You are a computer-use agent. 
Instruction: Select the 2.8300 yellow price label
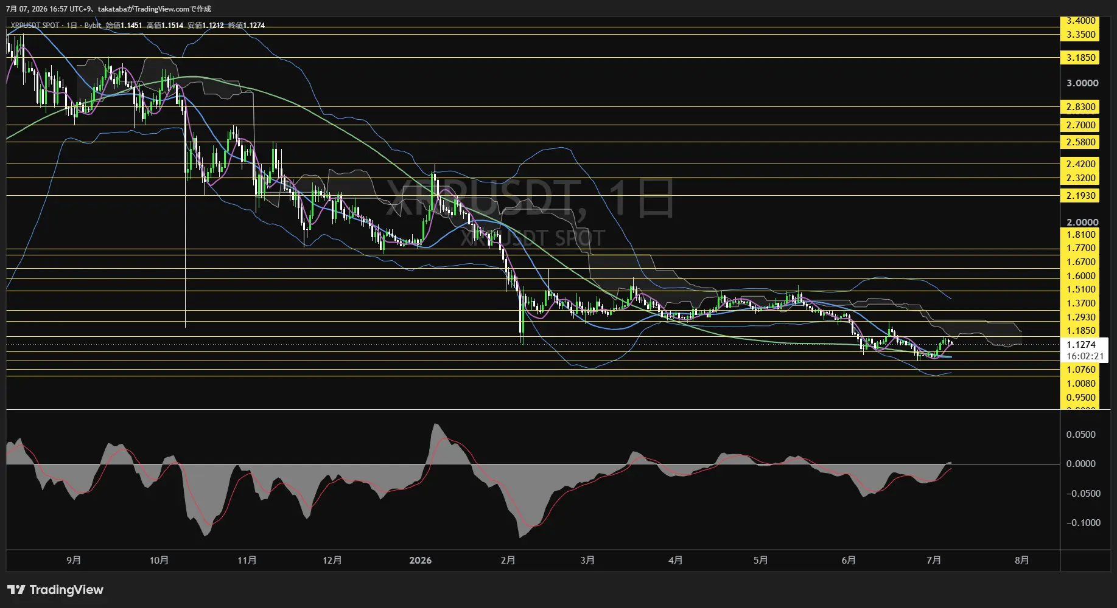point(1081,107)
